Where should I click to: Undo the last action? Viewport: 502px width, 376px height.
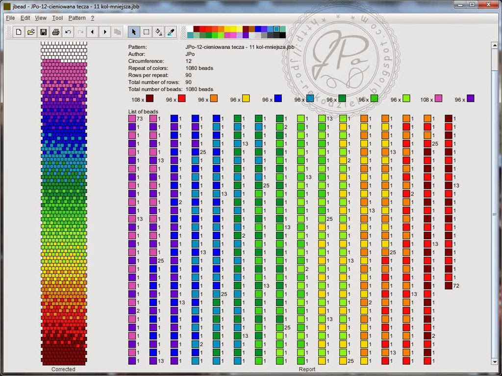tap(68, 32)
